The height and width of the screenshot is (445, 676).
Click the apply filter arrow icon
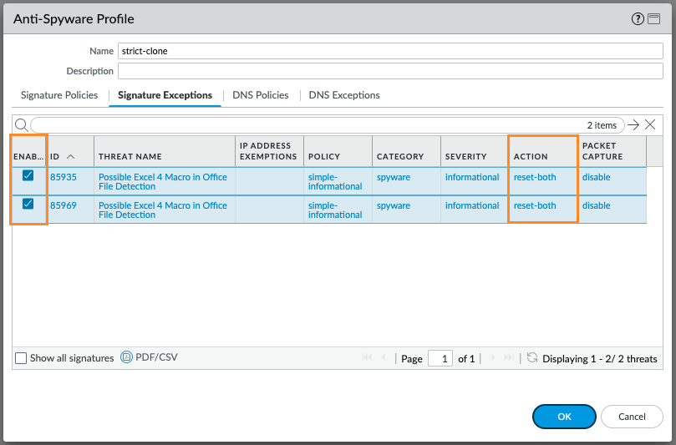tap(633, 124)
